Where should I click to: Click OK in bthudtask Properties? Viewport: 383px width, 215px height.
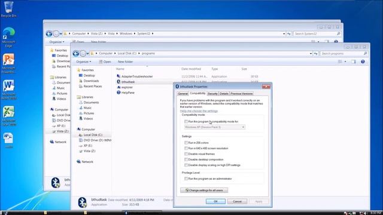coord(215,201)
